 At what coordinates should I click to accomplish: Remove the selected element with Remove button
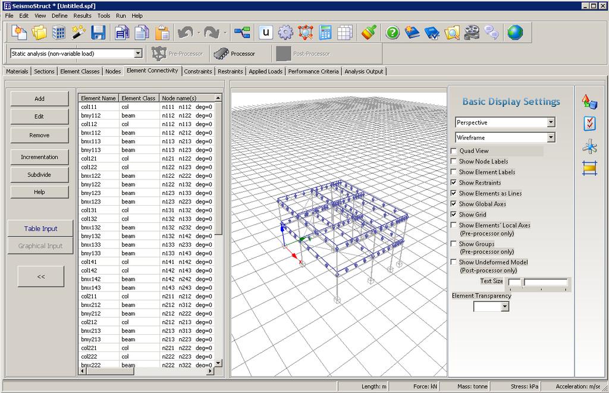[x=40, y=136]
